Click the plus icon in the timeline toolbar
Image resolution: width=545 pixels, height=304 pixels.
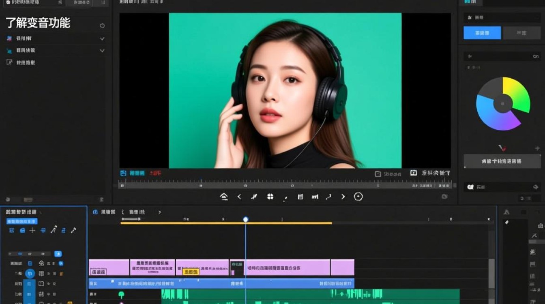[32, 231]
